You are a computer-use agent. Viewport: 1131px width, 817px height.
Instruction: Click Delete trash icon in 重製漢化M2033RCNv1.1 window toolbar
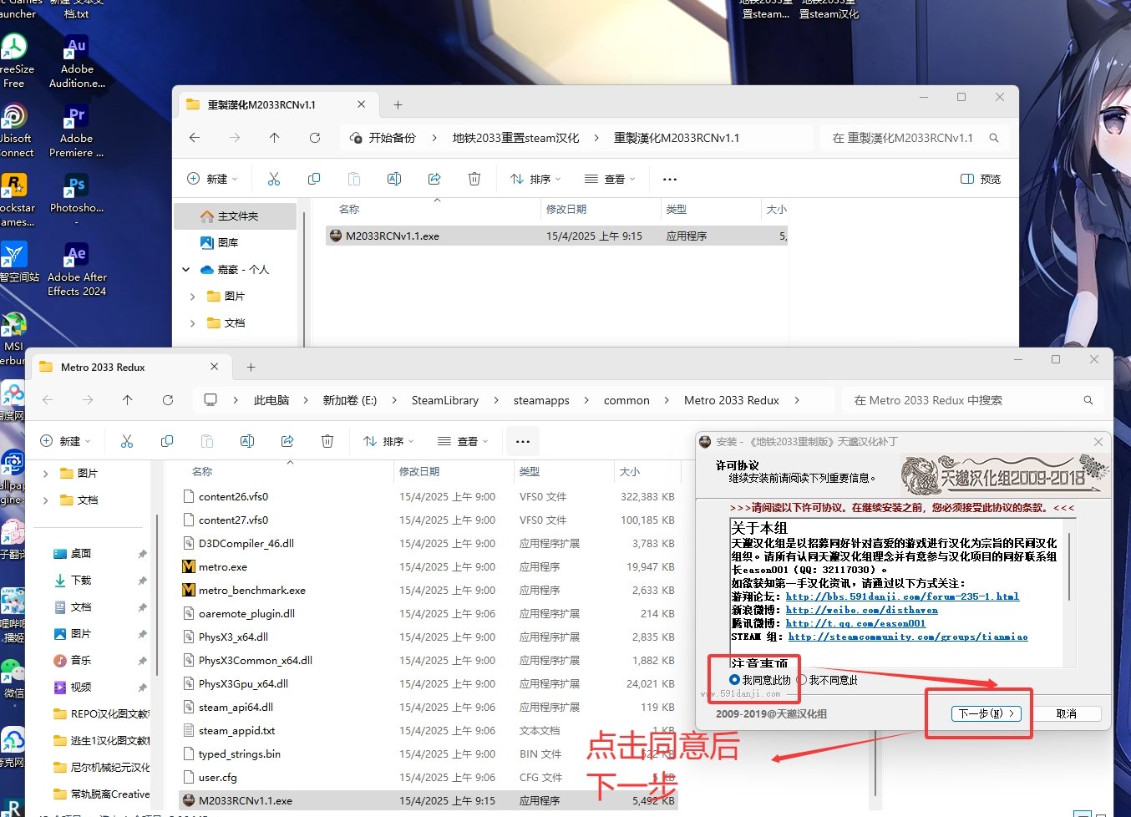tap(474, 179)
